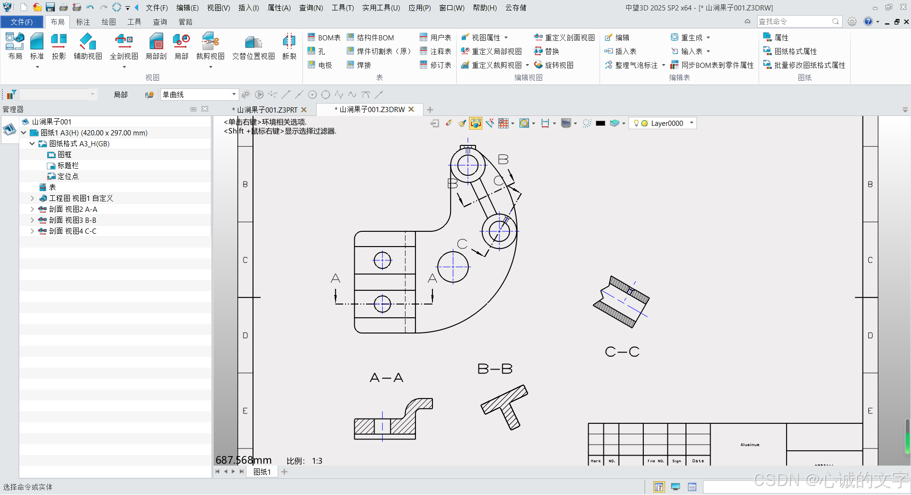Image resolution: width=911 pixels, height=495 pixels.
Task: Click the undo arrow in quick access bar
Action: point(90,7)
